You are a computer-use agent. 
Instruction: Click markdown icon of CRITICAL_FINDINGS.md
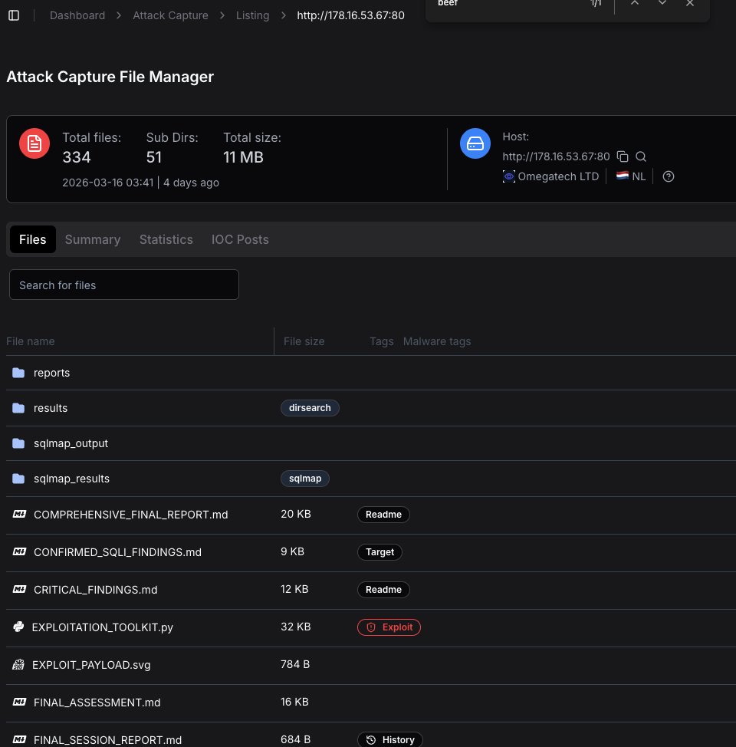pyautogui.click(x=19, y=589)
